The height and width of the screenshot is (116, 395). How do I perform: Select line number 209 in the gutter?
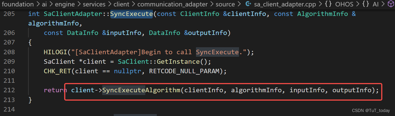click(x=9, y=62)
